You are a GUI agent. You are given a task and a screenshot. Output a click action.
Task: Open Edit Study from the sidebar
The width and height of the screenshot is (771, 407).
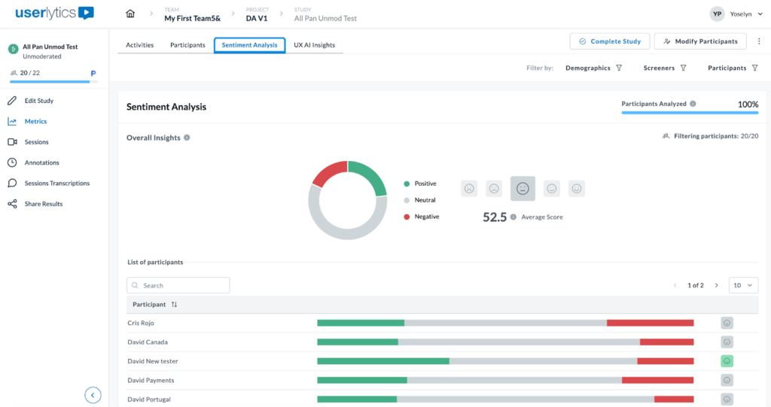coord(38,101)
